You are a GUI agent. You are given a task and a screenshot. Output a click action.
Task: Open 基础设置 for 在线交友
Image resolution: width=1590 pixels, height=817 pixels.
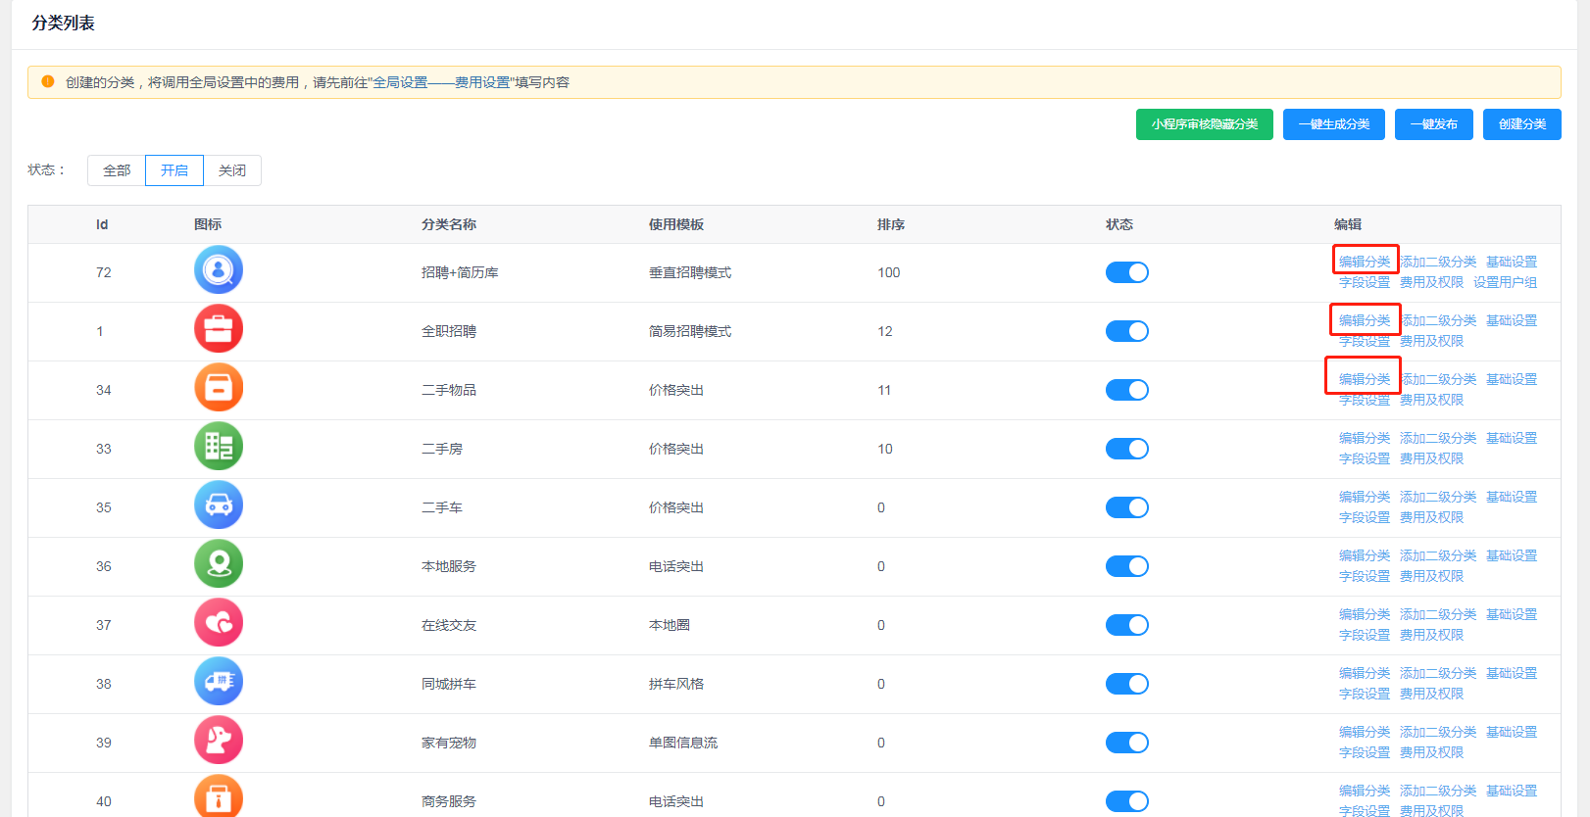(x=1512, y=614)
